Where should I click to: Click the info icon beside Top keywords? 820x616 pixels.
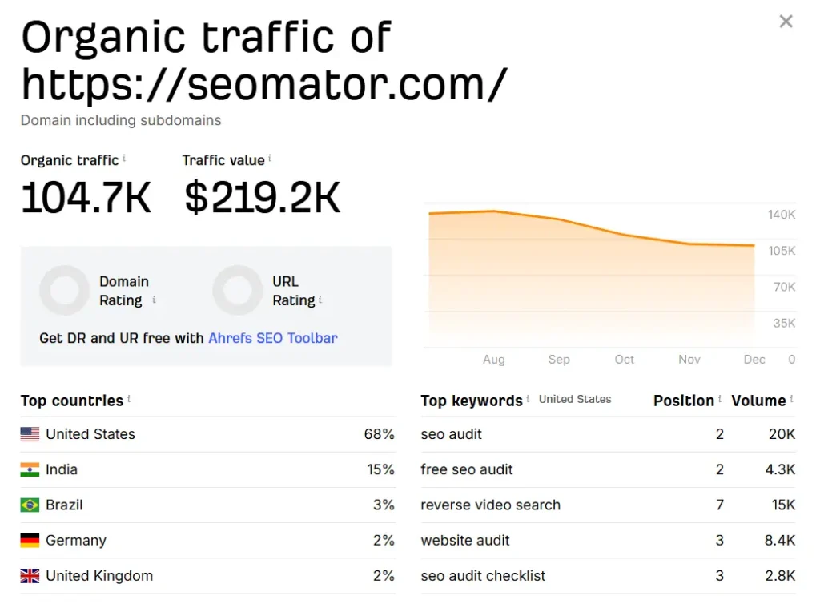point(529,398)
